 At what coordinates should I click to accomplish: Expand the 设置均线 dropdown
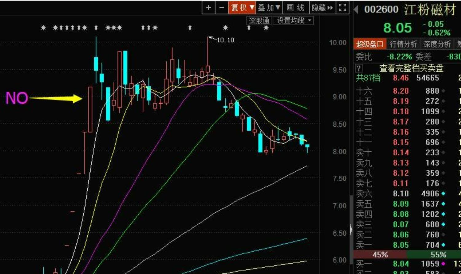(x=294, y=21)
